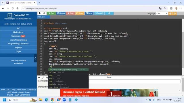Open the Windows Start menu
The height and width of the screenshot is (103, 184).
pos(4,100)
